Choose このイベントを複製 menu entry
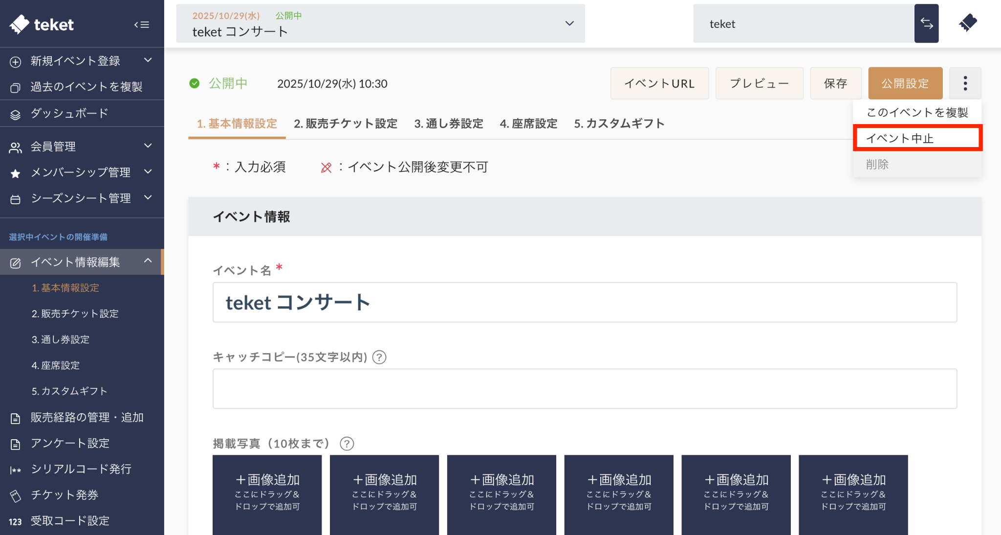 click(917, 112)
